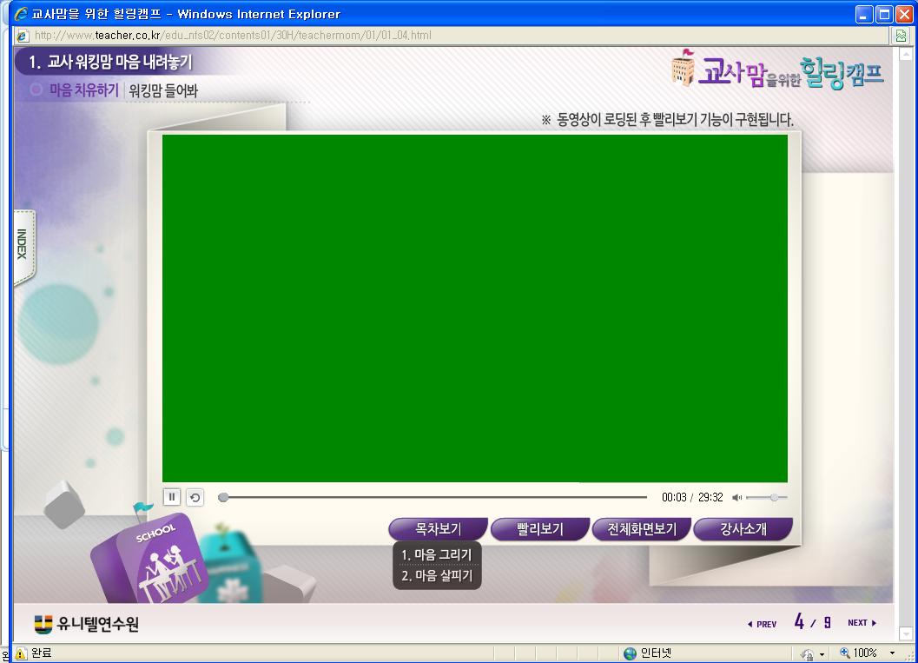Image resolution: width=918 pixels, height=663 pixels.
Task: Click the compatibility view icon in address bar
Action: (x=901, y=36)
